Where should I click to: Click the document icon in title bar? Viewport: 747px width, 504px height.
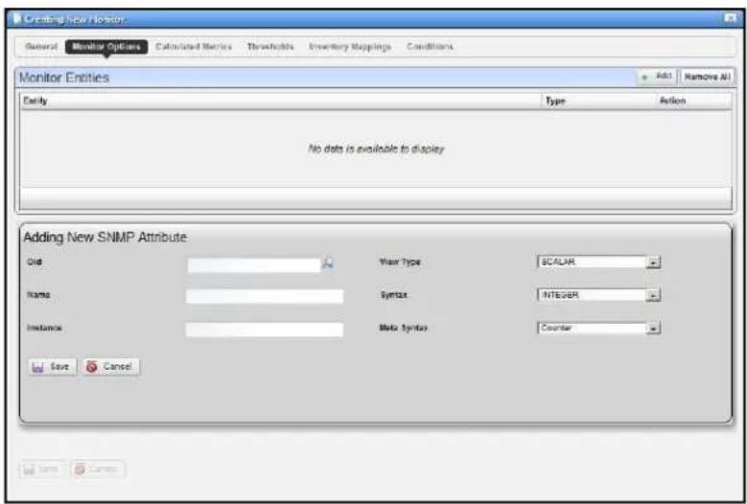pyautogui.click(x=17, y=19)
